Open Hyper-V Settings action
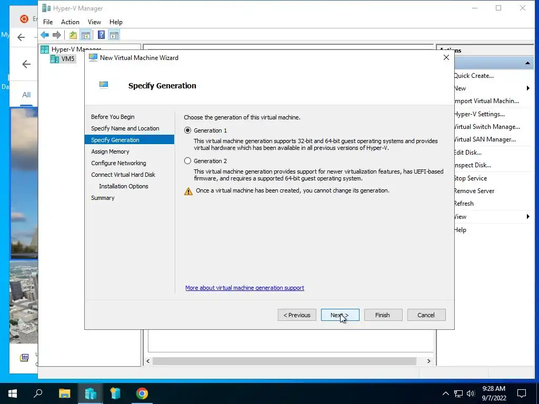The image size is (539, 404). click(x=479, y=114)
